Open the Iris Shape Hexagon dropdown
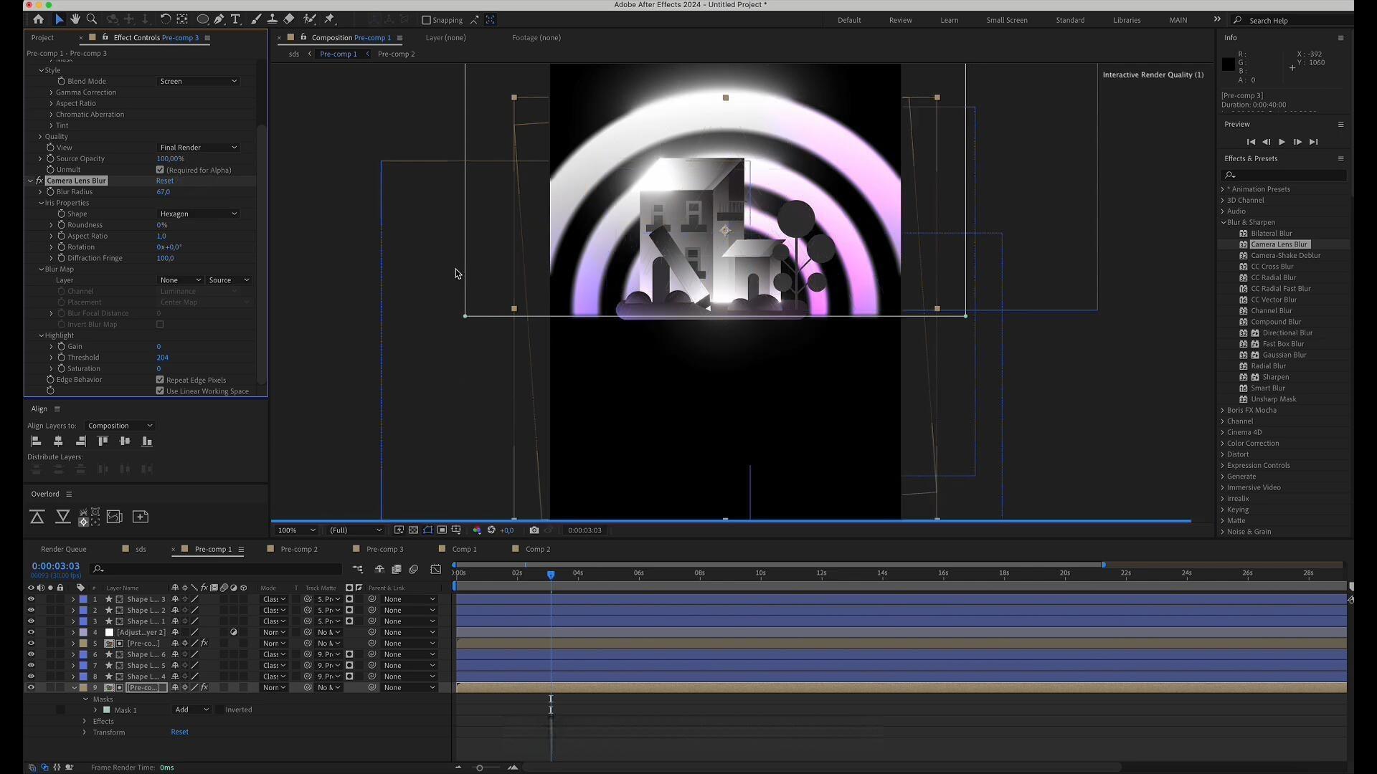This screenshot has width=1377, height=774. coord(198,214)
